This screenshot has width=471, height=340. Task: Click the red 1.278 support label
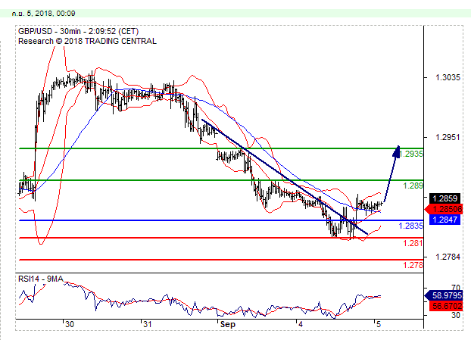point(413,265)
